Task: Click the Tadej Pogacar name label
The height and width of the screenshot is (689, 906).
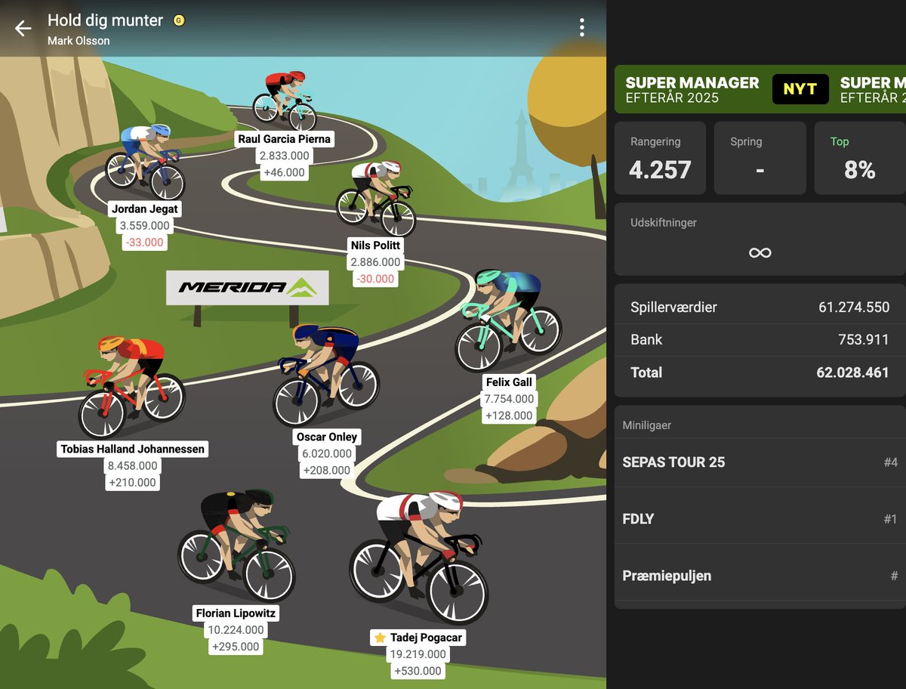Action: [x=418, y=638]
